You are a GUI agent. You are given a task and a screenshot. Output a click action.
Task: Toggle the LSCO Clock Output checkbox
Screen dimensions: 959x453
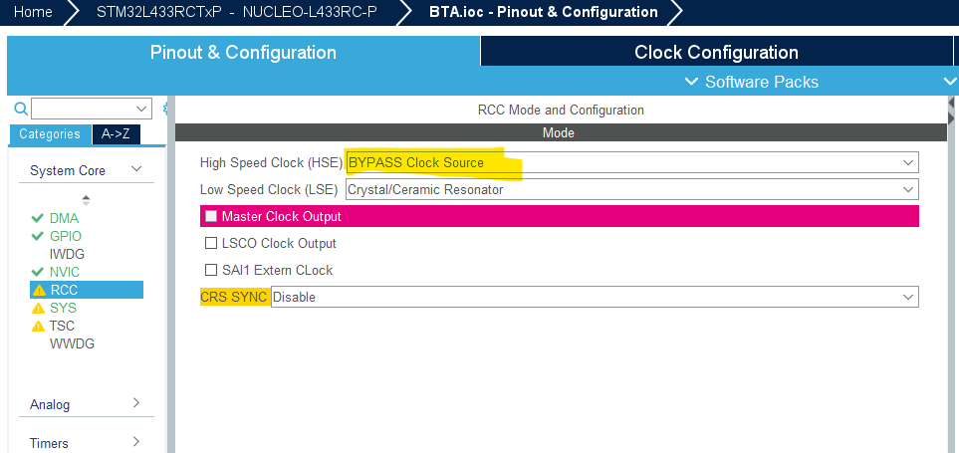click(x=210, y=243)
